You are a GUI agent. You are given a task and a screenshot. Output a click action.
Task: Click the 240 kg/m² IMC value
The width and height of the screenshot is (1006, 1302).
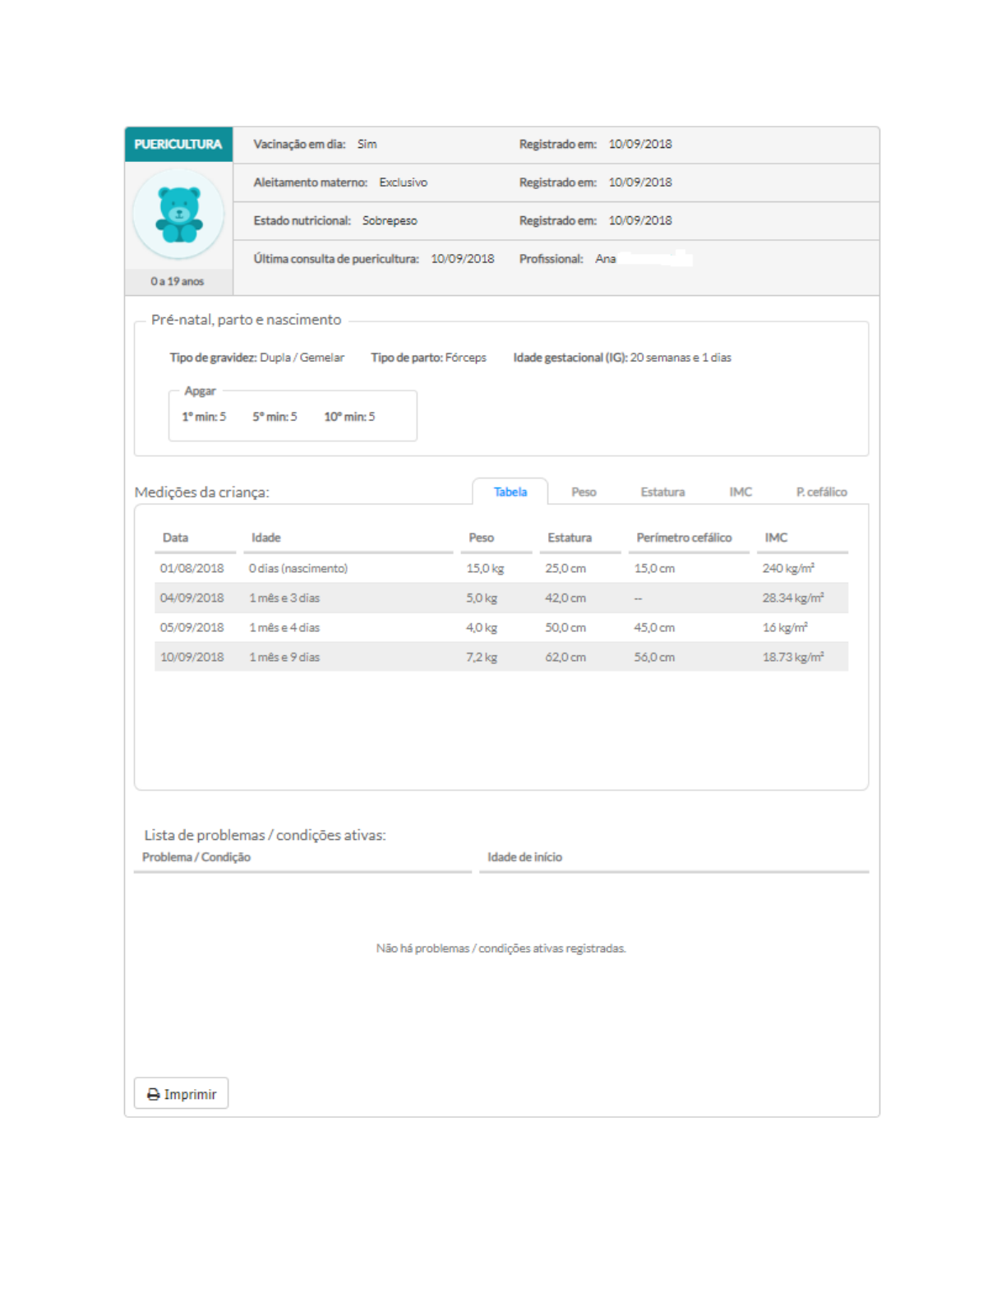788,568
